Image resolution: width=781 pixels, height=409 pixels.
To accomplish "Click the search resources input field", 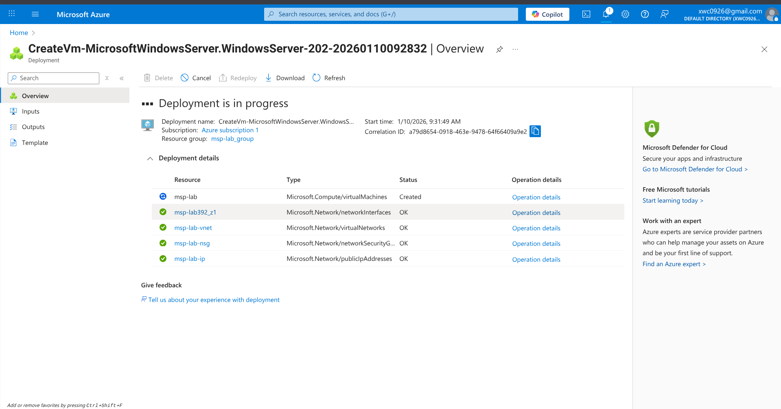I will pyautogui.click(x=390, y=14).
